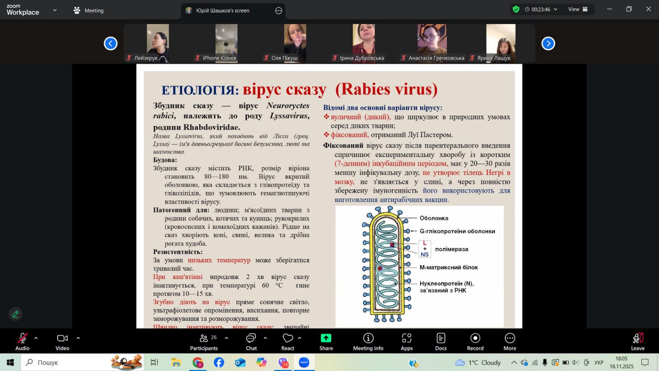Click the annotate pencil icon

coord(16,314)
